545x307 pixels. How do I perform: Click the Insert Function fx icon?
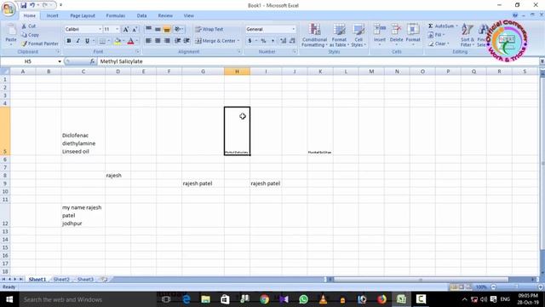click(92, 61)
